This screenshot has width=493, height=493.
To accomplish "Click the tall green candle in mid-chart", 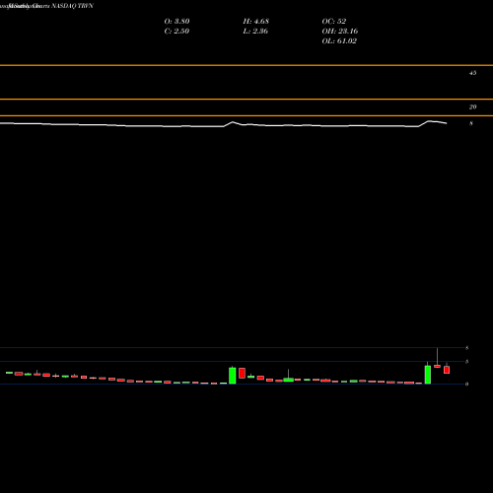I will (x=233, y=376).
